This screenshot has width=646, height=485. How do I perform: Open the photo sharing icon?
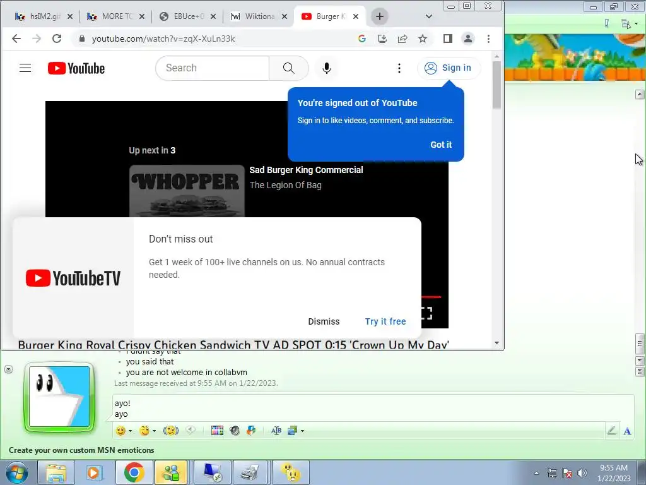tap(293, 431)
